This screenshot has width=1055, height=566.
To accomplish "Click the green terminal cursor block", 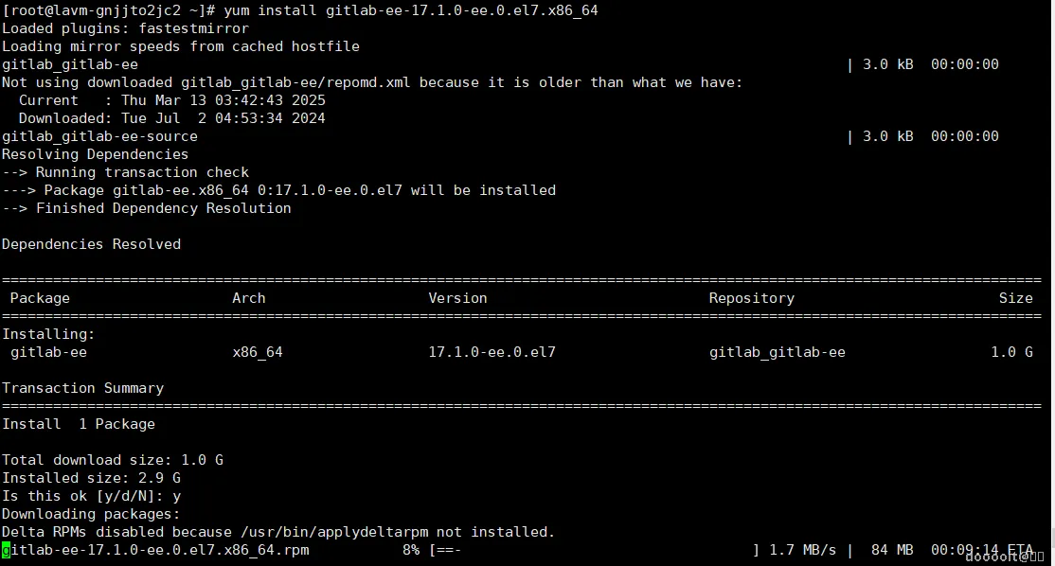I will click(x=6, y=551).
